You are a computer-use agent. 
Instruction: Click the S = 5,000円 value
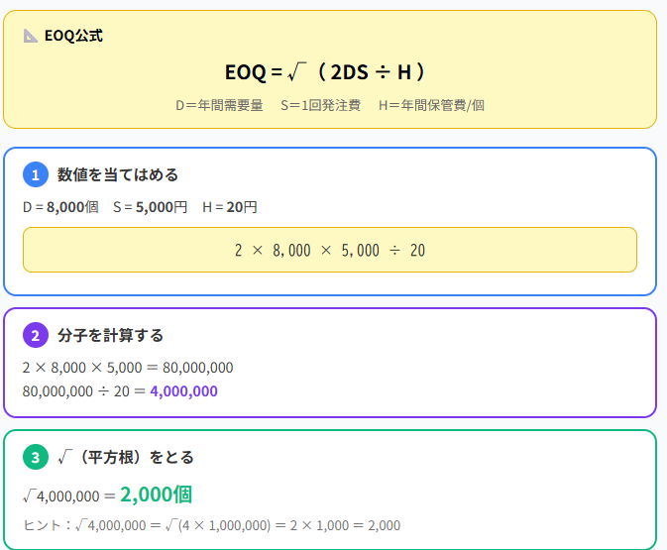click(150, 207)
